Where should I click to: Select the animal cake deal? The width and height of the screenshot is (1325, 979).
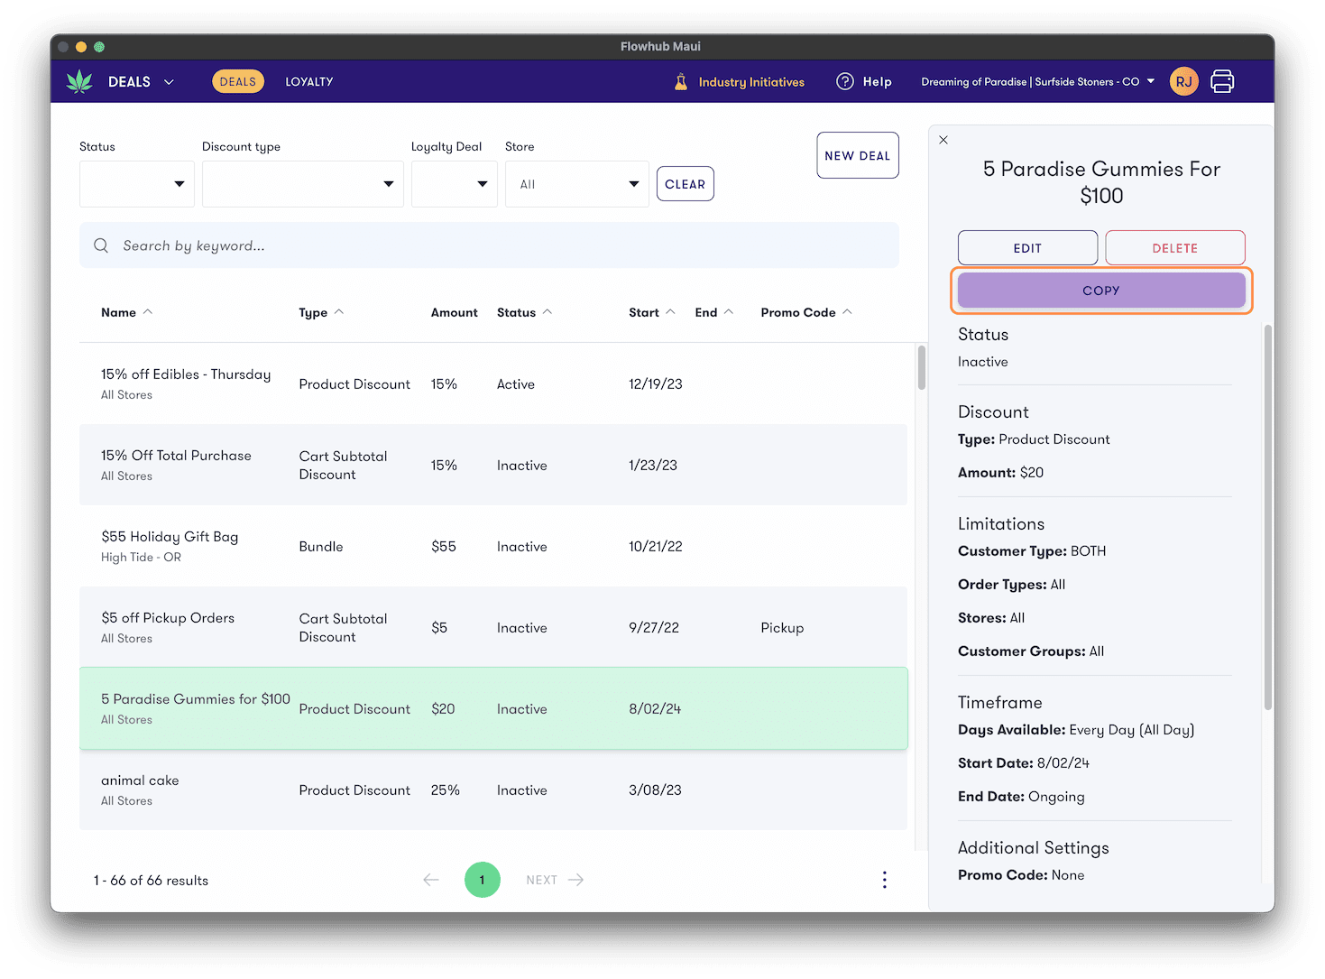[493, 790]
